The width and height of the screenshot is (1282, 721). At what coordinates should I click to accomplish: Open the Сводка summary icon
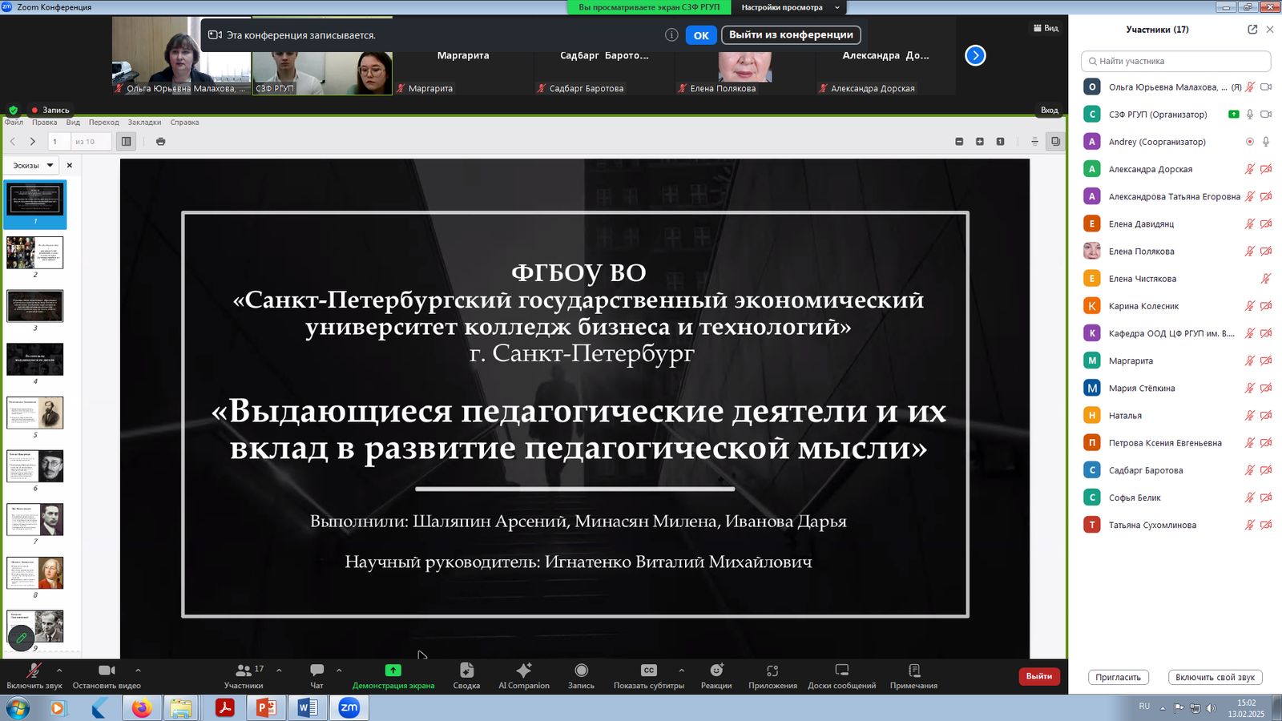[466, 671]
